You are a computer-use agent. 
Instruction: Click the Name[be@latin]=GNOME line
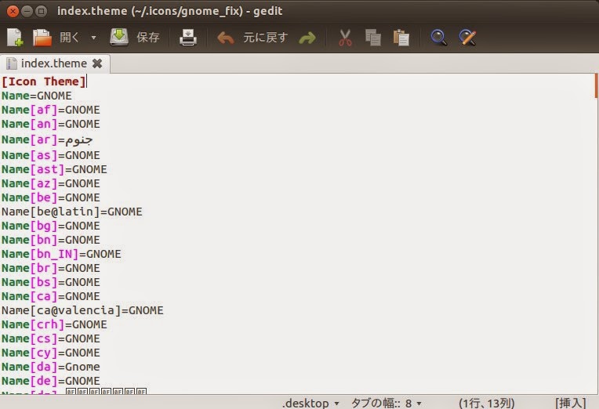click(72, 212)
